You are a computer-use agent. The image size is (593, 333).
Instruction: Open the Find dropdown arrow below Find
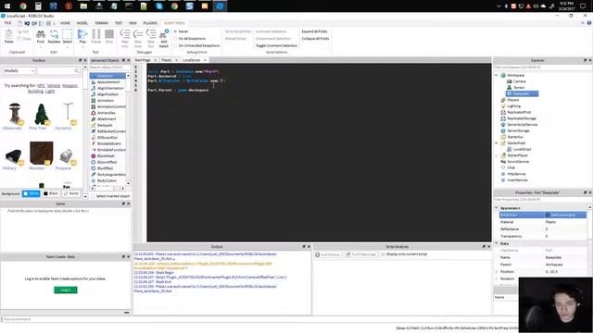point(41,47)
